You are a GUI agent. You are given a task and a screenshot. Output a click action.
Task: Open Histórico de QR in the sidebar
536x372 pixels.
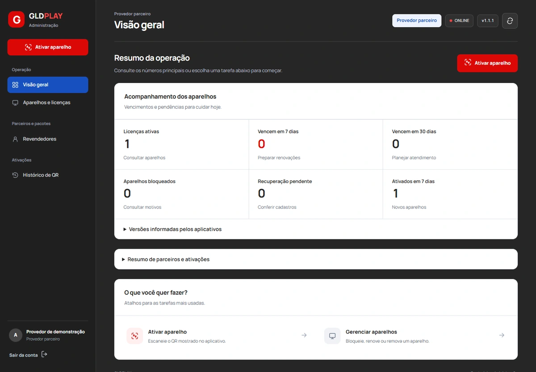pyautogui.click(x=48, y=175)
